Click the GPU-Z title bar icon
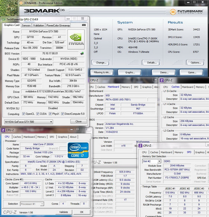The width and height of the screenshot is (209, 217). coord(4,19)
